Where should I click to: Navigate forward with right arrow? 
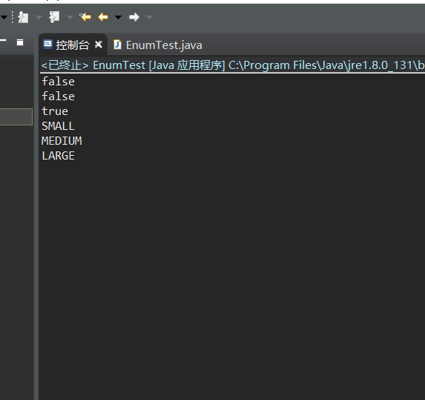pos(134,17)
